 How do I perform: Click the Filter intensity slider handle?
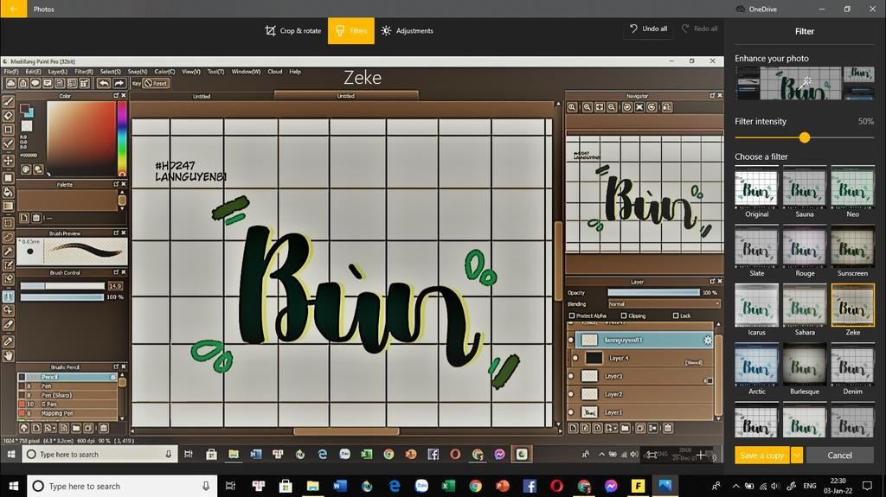click(805, 137)
